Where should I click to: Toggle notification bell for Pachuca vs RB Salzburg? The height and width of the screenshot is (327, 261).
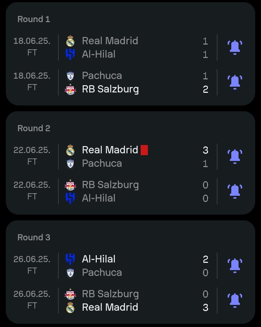pos(235,82)
